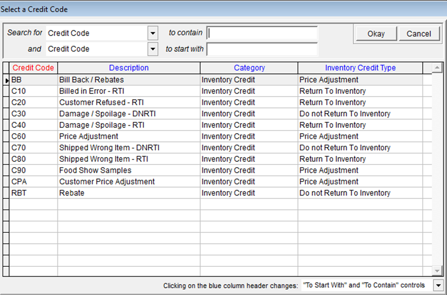Click the scrollbar up arrow in the grid
447x295 pixels.
[x=438, y=68]
